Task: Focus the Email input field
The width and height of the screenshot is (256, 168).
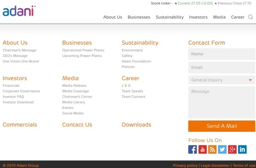Action: (x=221, y=67)
